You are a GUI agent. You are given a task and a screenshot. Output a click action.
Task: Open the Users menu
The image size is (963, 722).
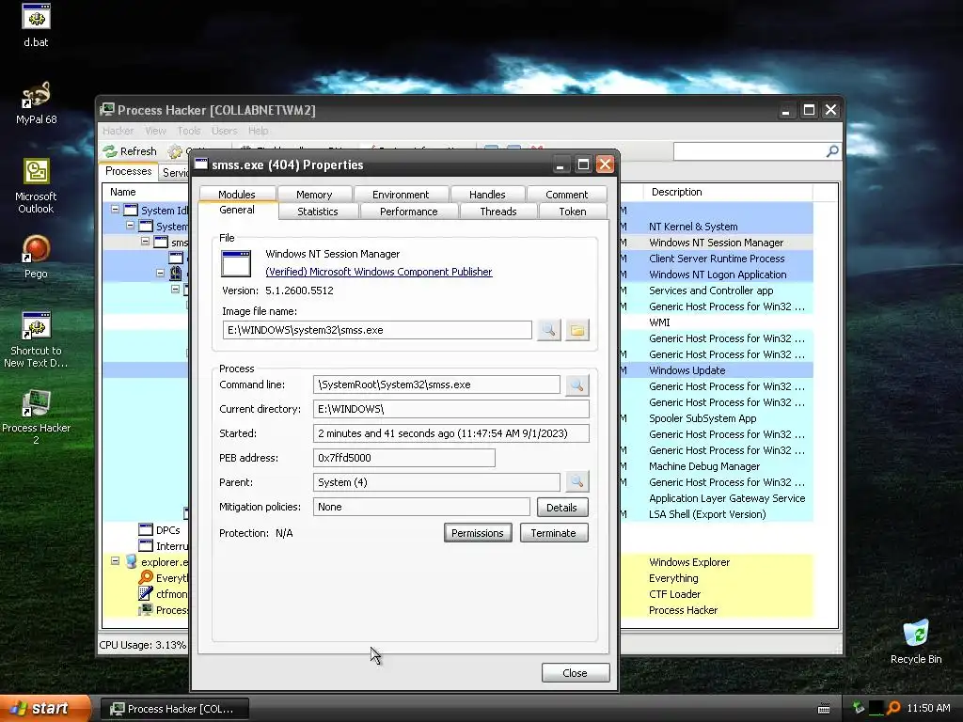pos(224,131)
